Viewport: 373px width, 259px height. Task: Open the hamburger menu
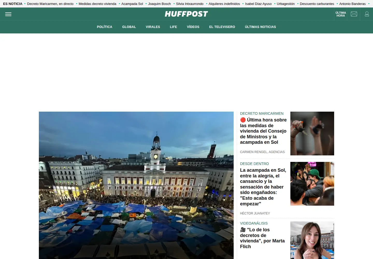(x=8, y=14)
